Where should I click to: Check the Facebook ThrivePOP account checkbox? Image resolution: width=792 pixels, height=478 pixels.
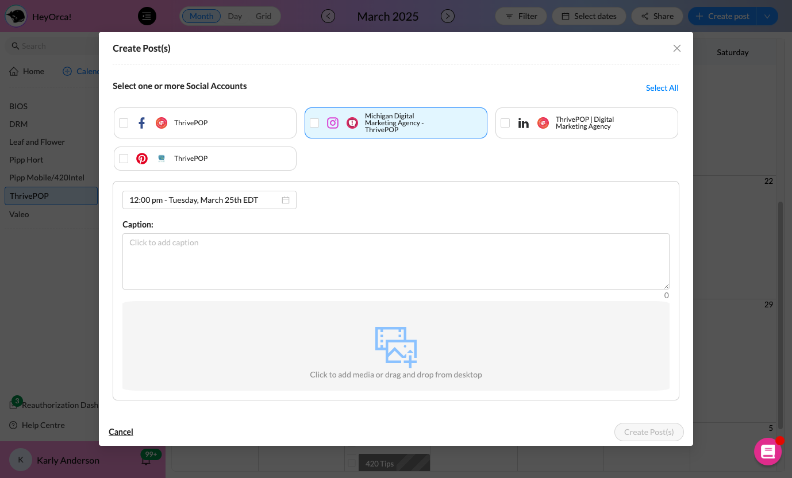click(124, 123)
